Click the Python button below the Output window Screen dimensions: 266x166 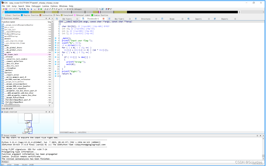4,162
